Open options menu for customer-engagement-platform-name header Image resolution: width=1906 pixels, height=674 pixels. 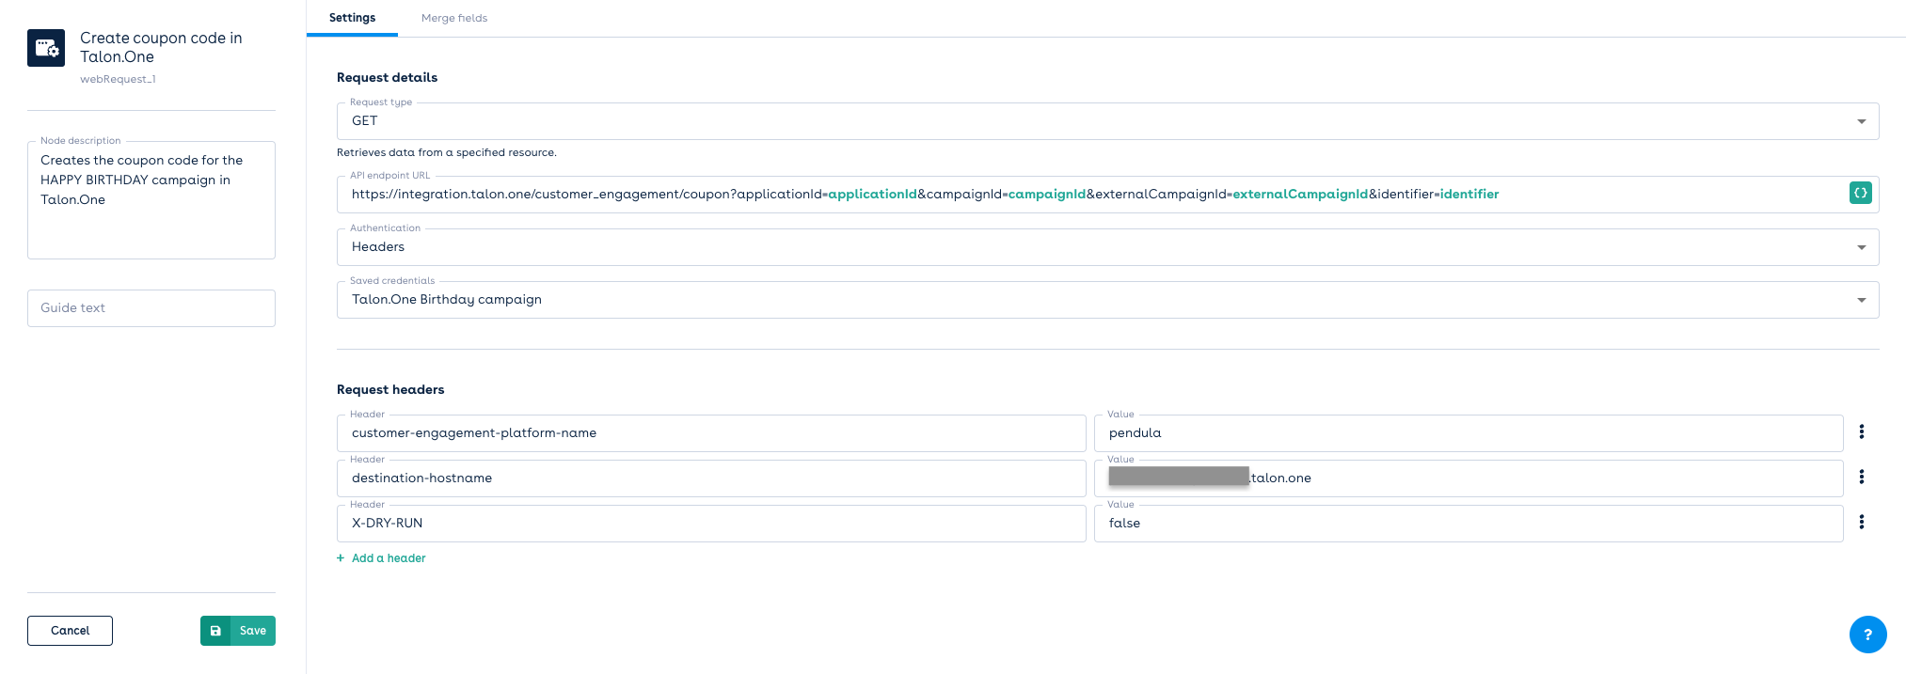point(1861,432)
